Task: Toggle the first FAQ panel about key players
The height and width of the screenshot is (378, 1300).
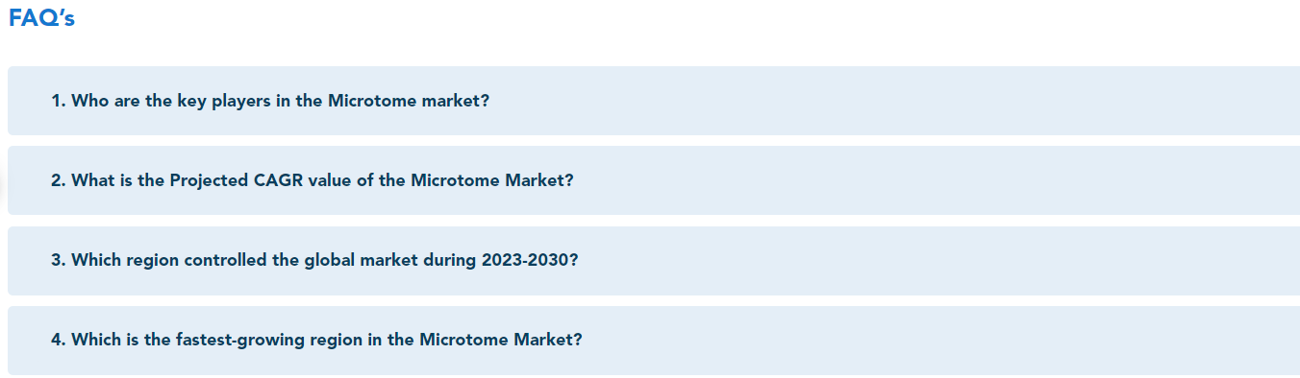Action: (x=654, y=101)
